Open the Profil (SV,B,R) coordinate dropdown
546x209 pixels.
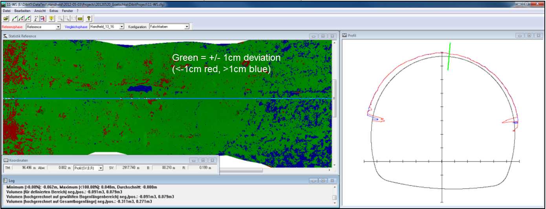[x=101, y=168]
